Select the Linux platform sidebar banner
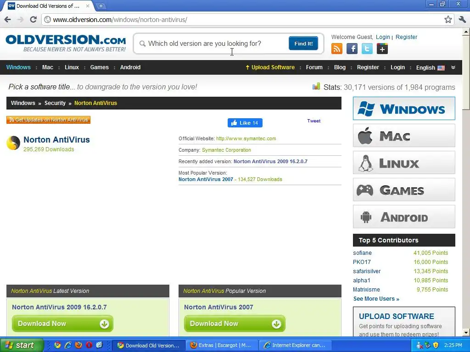The width and height of the screenshot is (470, 352). coord(404,163)
